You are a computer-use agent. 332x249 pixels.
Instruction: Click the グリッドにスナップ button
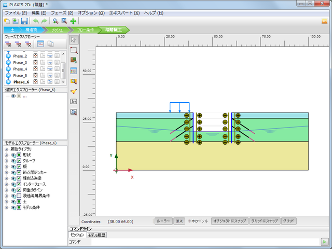click(264, 221)
